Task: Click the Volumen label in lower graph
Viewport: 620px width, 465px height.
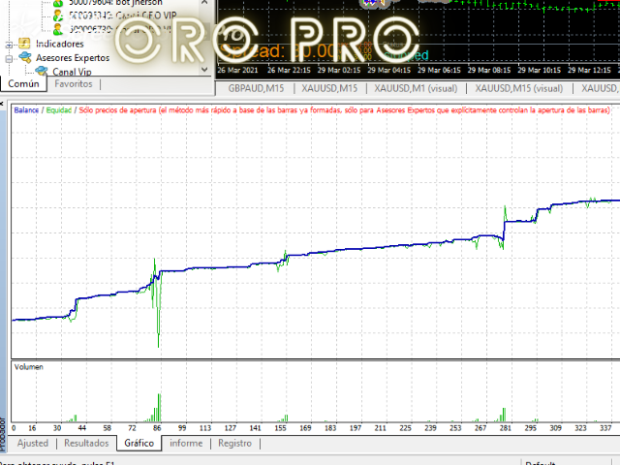Action: coord(29,367)
